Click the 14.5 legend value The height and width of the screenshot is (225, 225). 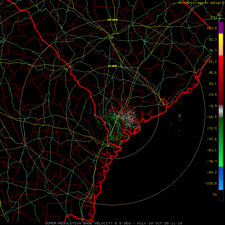[213, 95]
